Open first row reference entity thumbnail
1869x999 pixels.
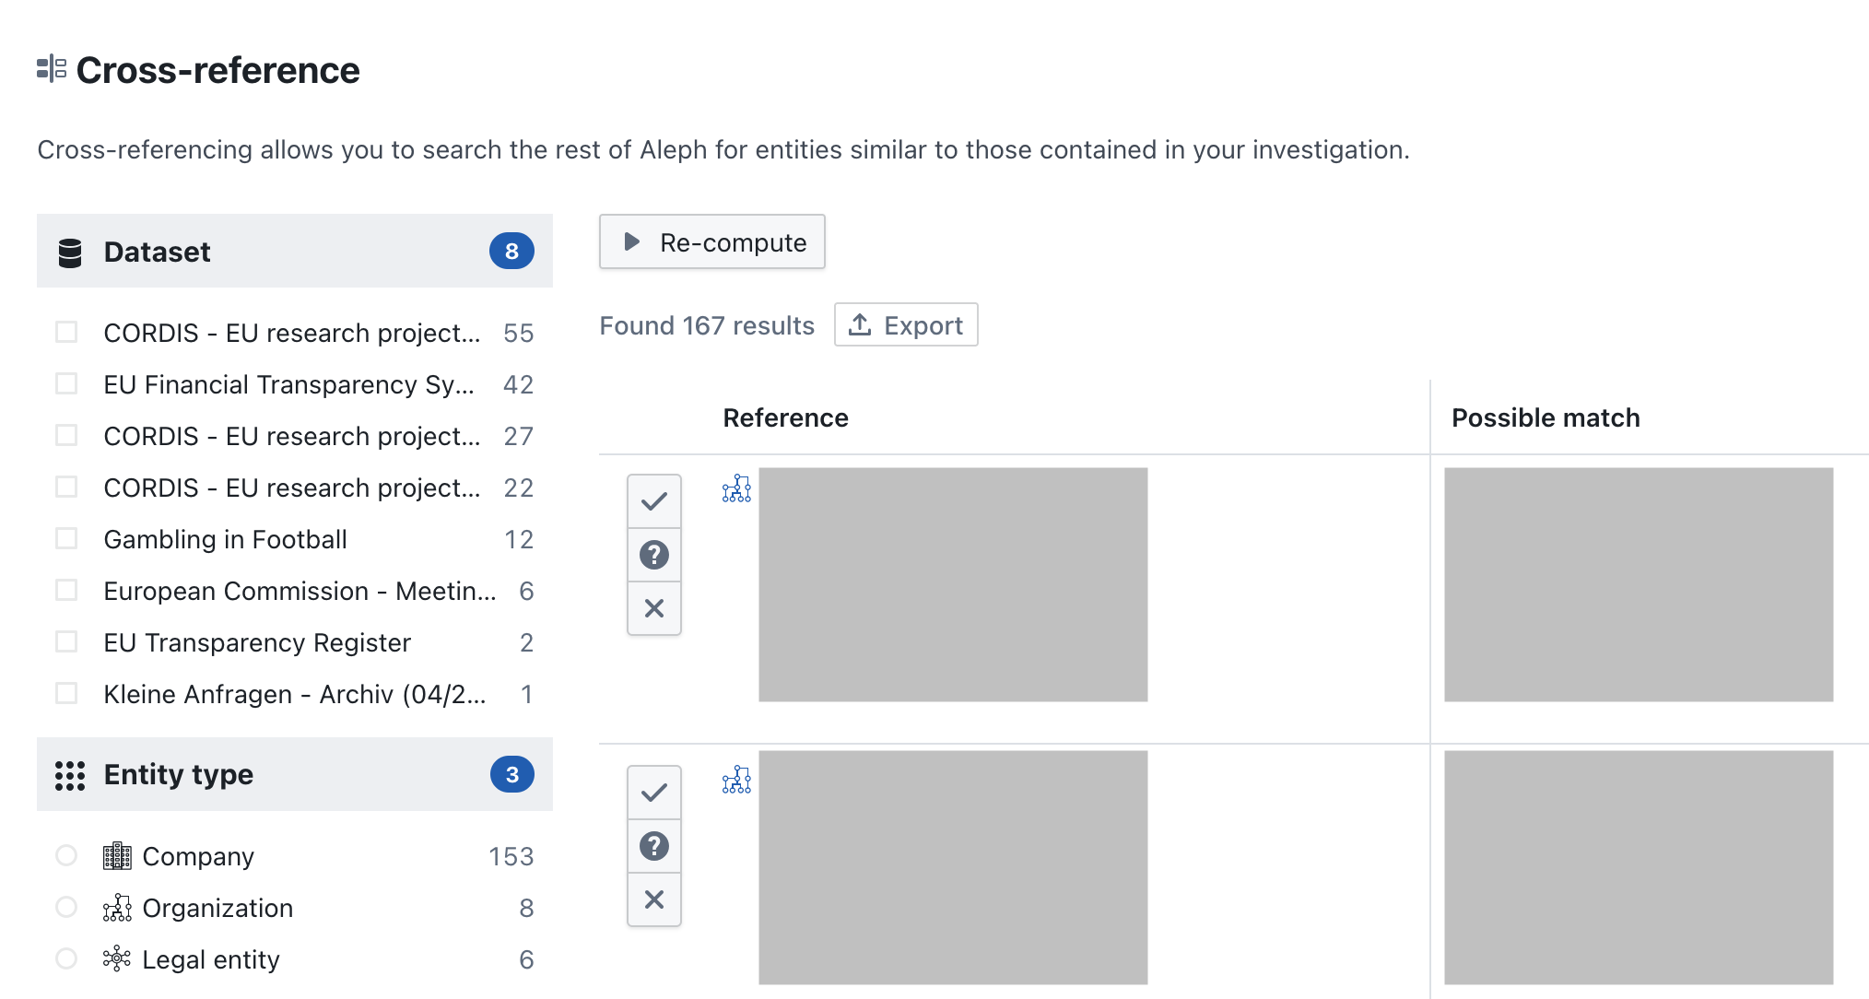[953, 584]
